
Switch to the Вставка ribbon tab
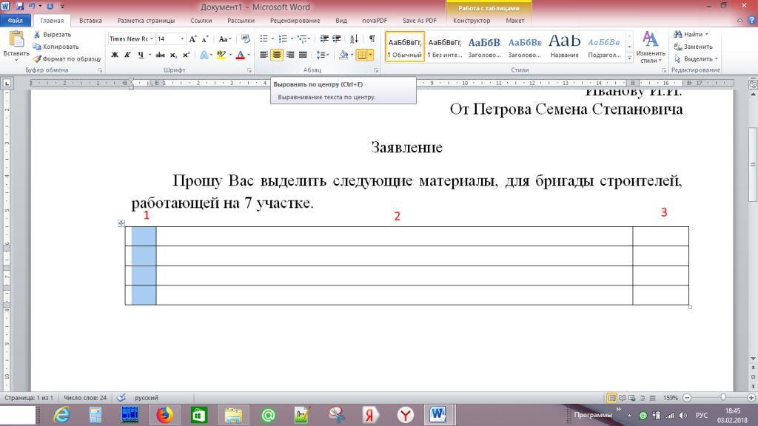click(x=90, y=21)
